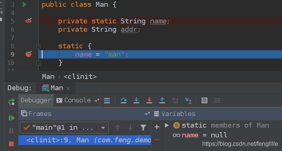Switch to the Console tab
The image size is (282, 151).
[74, 100]
